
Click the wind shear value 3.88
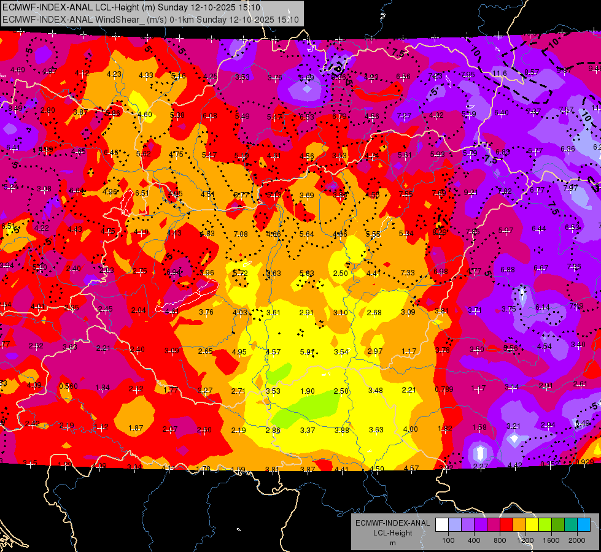tap(342, 430)
